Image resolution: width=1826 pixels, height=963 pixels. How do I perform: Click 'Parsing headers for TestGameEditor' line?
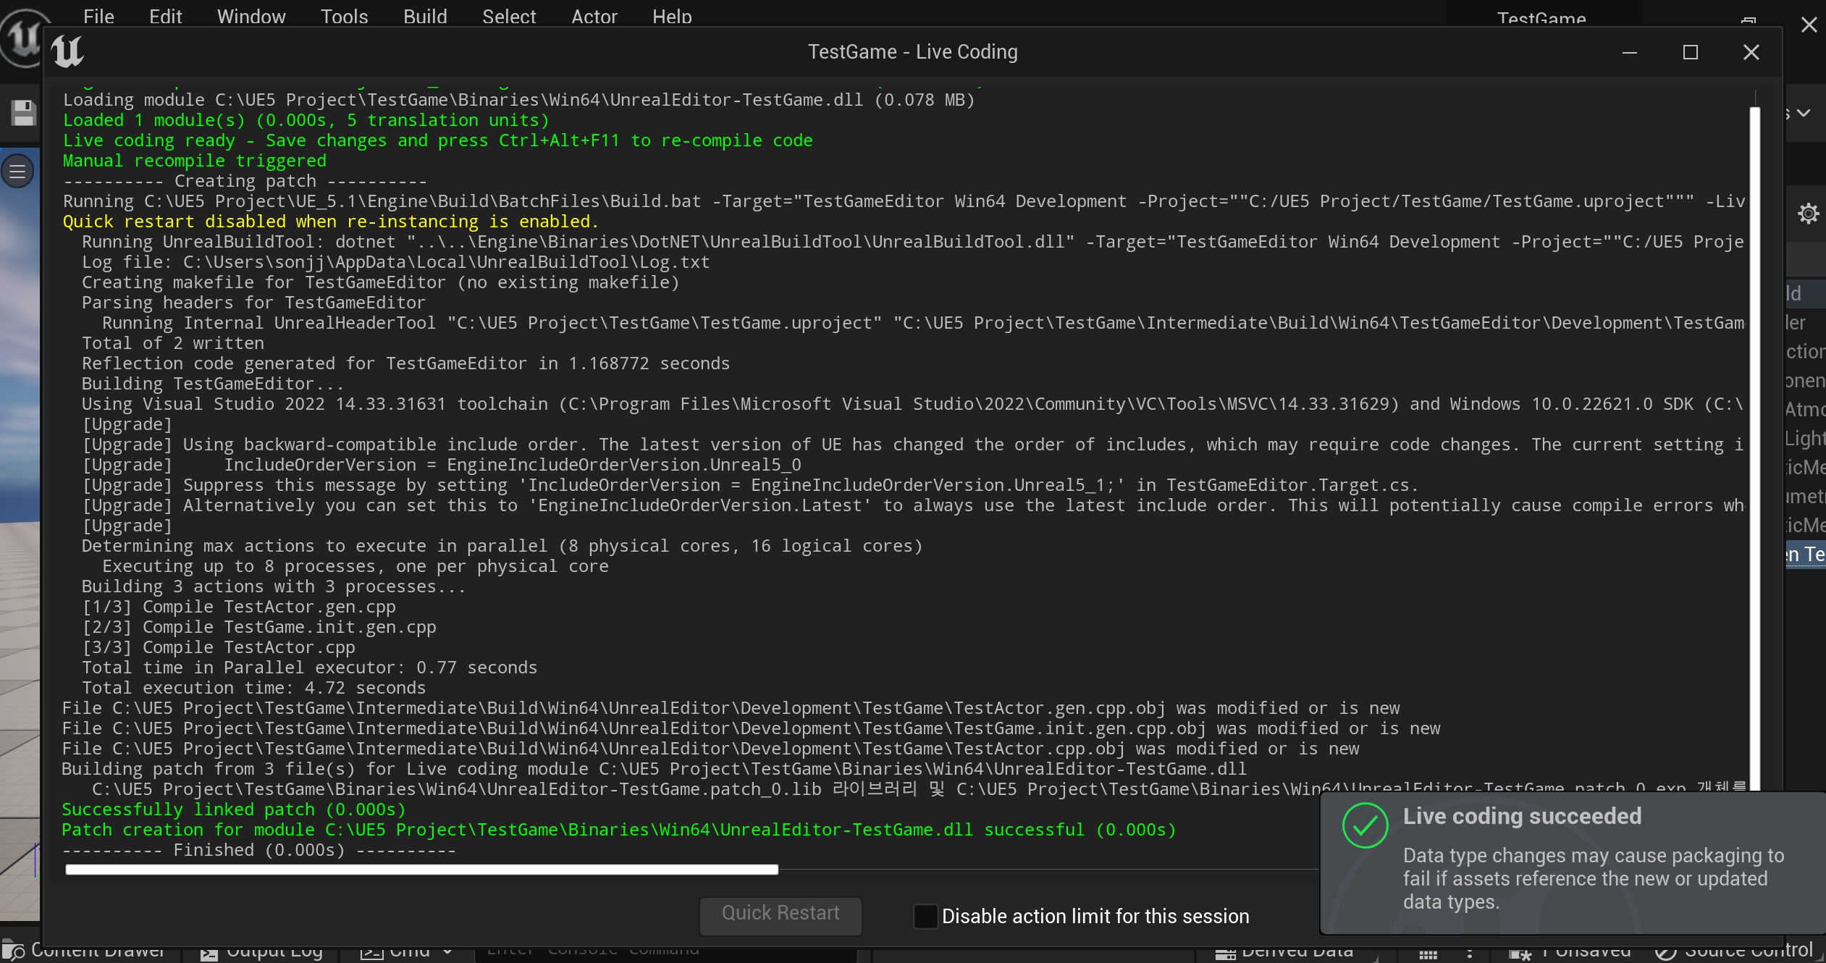click(253, 303)
